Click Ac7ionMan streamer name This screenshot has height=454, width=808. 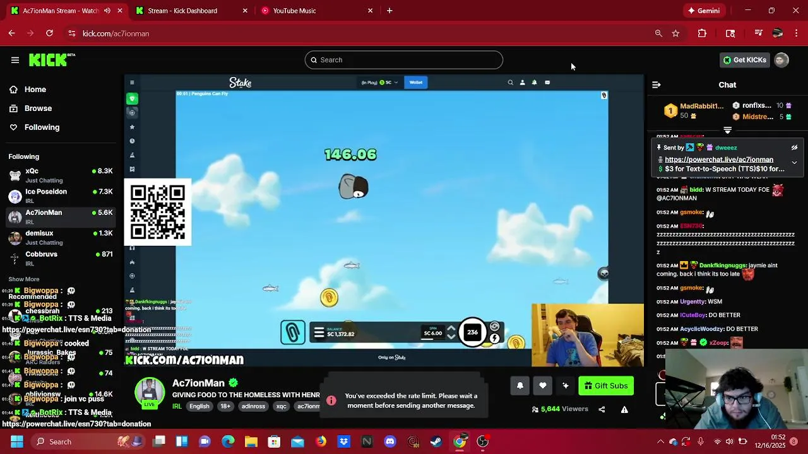198,383
